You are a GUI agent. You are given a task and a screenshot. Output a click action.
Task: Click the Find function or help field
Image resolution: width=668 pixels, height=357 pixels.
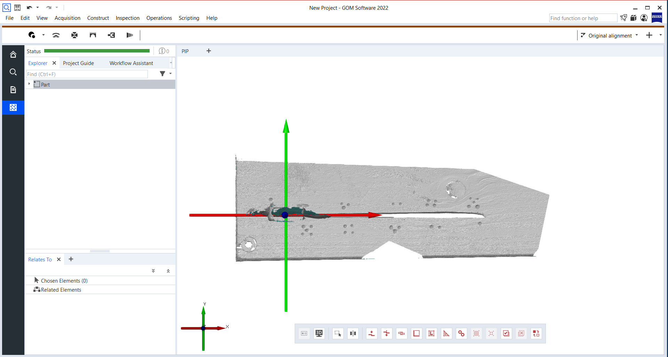coord(583,18)
